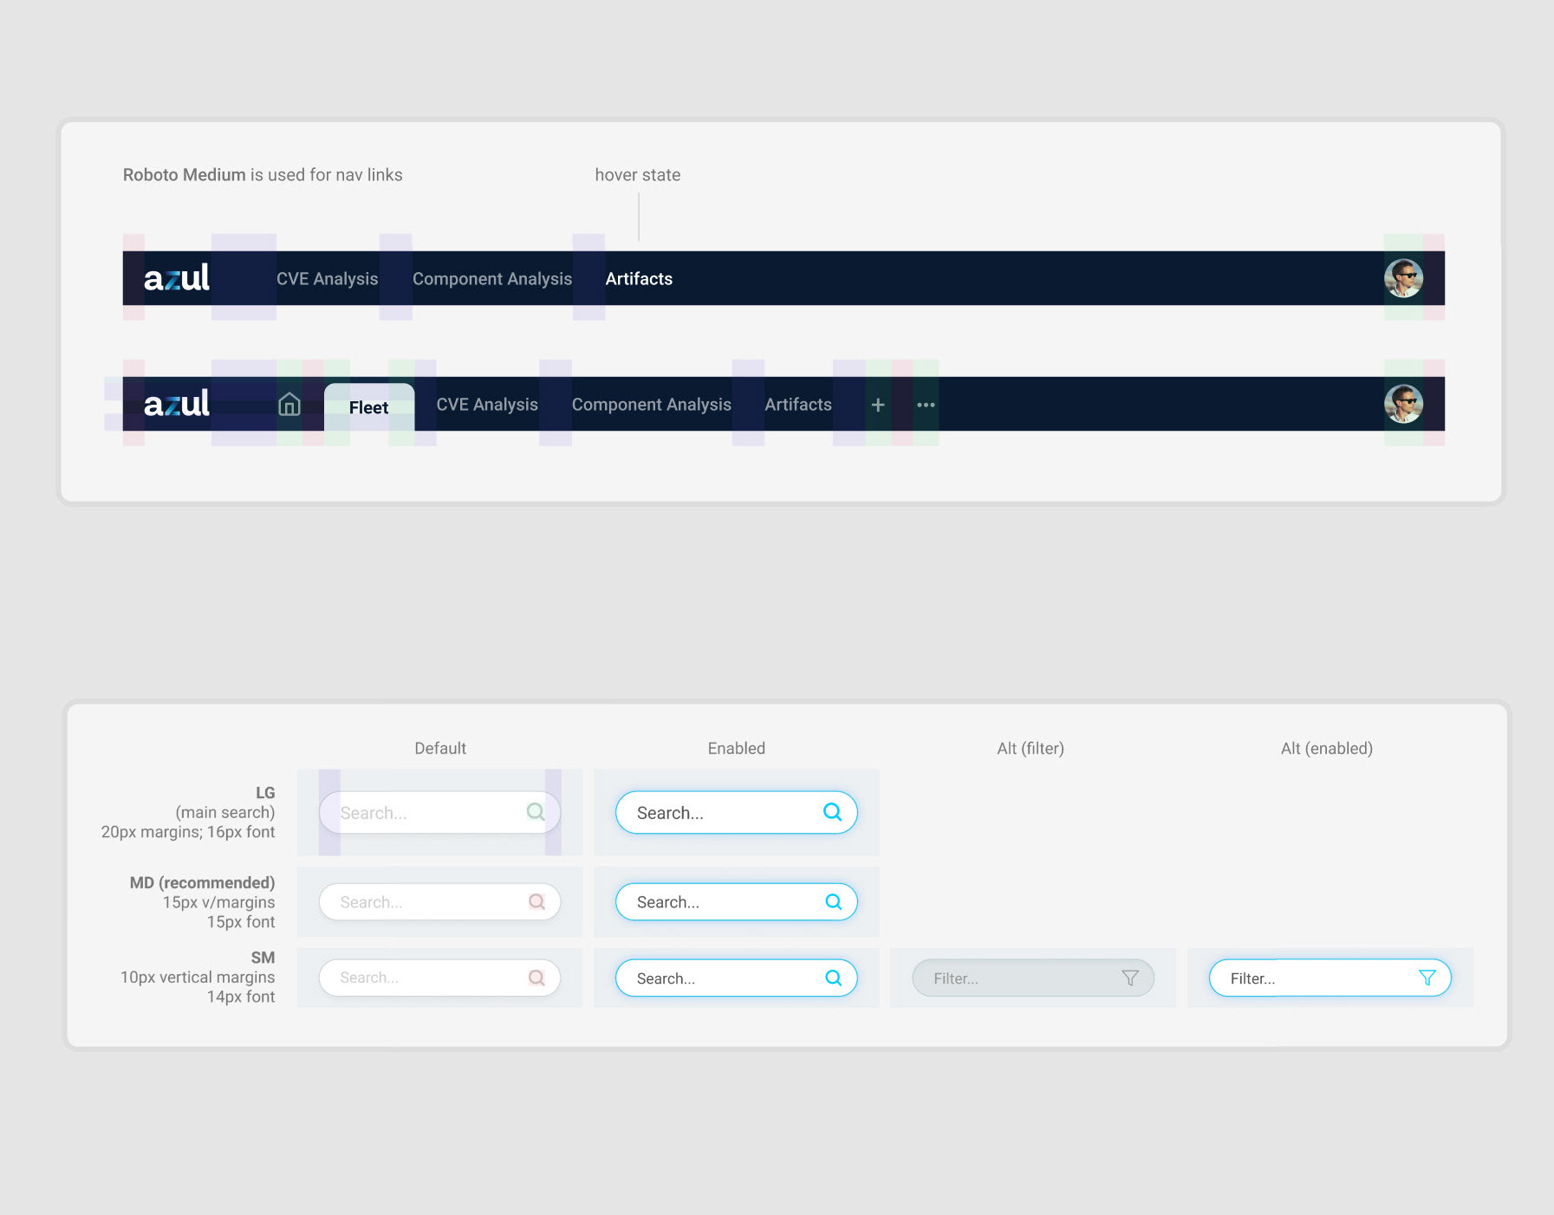Click the 'Alt (filter)' column heading

(1031, 748)
